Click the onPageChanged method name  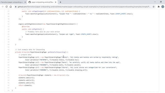point(38,11)
